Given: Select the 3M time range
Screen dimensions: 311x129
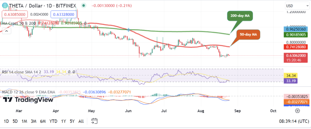Looking at the screenshot, I should tap(33, 121).
